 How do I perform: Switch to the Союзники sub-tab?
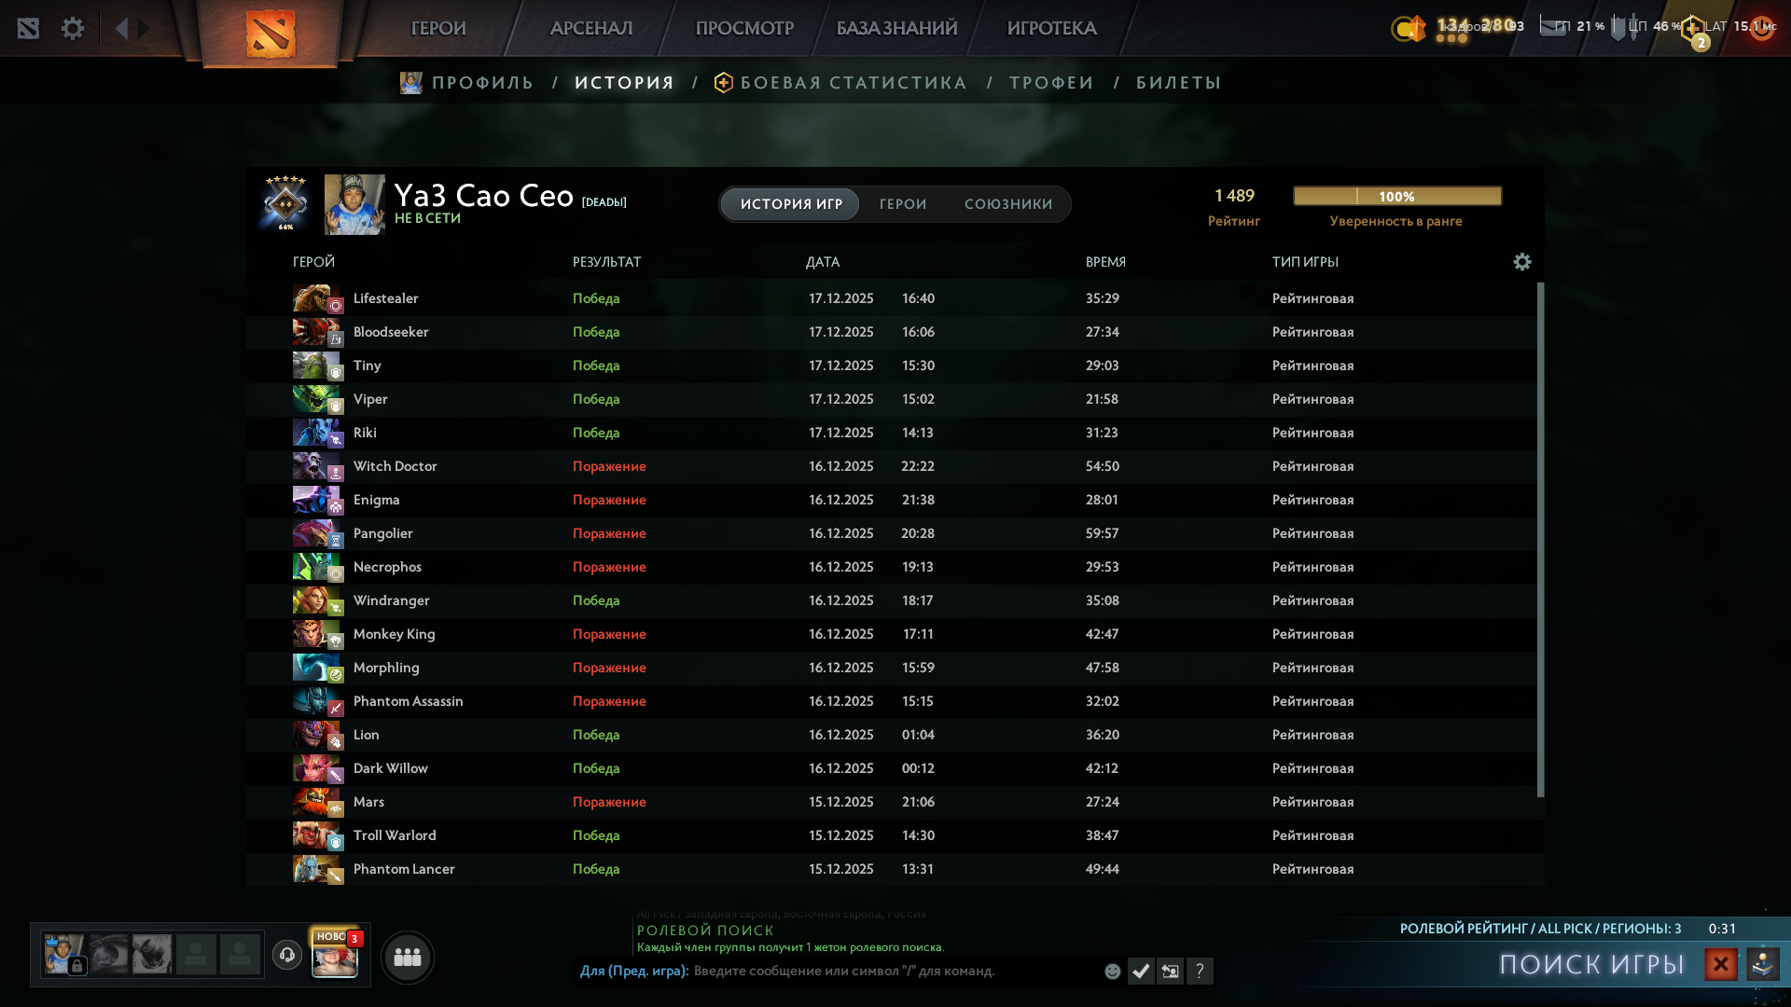[1007, 204]
